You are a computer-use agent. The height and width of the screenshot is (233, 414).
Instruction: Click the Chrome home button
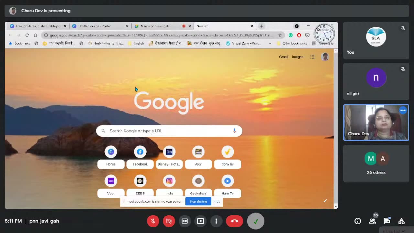pyautogui.click(x=35, y=35)
